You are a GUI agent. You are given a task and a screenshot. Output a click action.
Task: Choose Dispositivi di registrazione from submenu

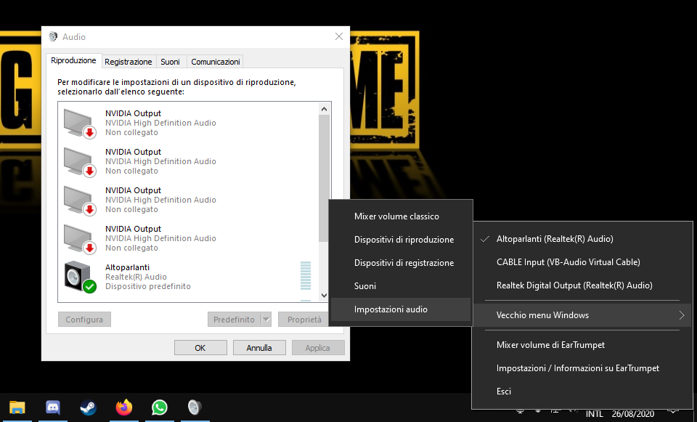401,263
